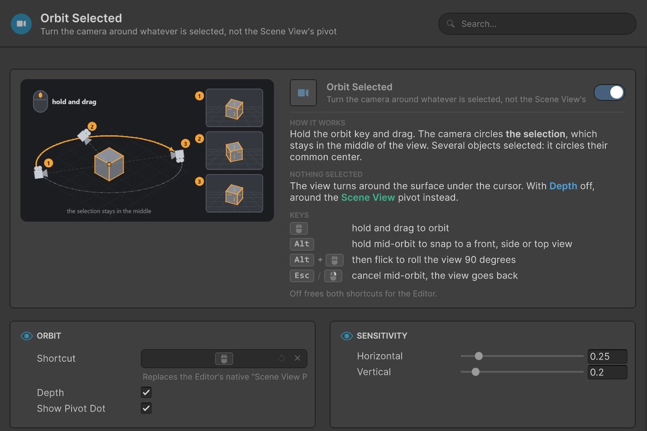Click the Alt key for snap to front view
The width and height of the screenshot is (647, 431).
click(x=302, y=244)
